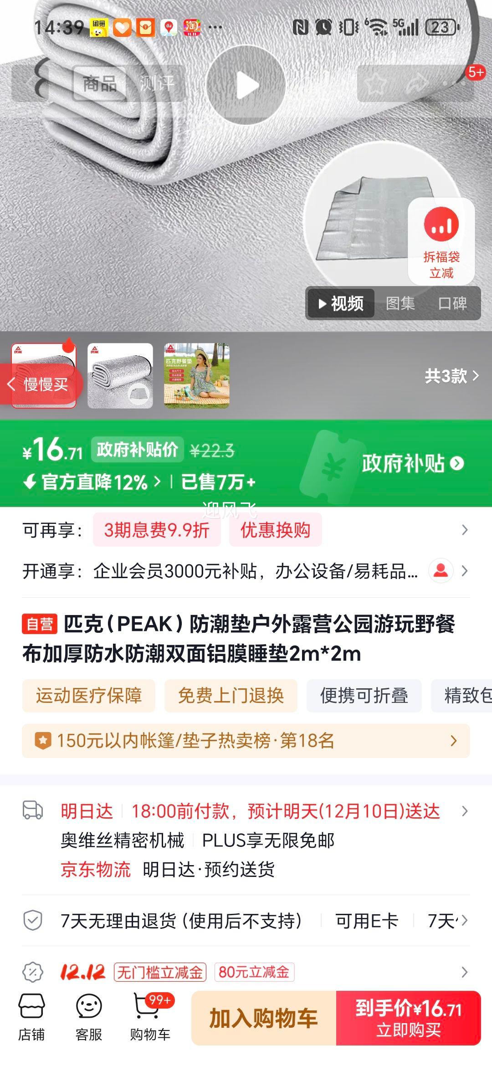Image resolution: width=492 pixels, height=1066 pixels.
Task: Expand 共3款 style options
Action: click(x=451, y=376)
